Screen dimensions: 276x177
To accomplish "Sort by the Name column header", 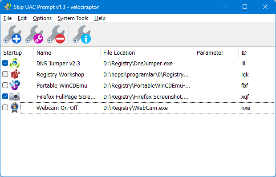I will click(x=67, y=52).
